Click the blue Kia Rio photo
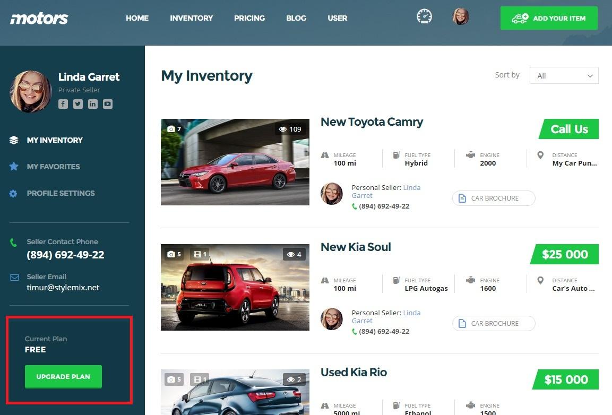The height and width of the screenshot is (415, 612). pyautogui.click(x=235, y=392)
